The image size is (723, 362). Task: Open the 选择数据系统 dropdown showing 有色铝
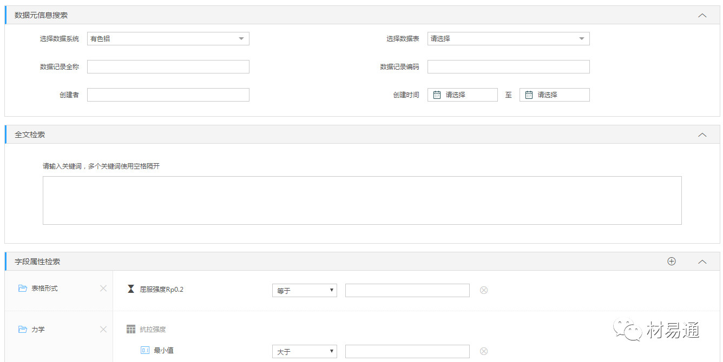coord(168,39)
